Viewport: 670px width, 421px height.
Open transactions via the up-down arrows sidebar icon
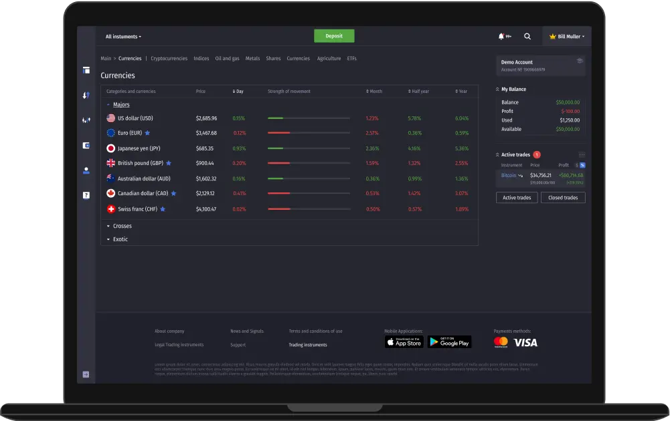pos(86,95)
